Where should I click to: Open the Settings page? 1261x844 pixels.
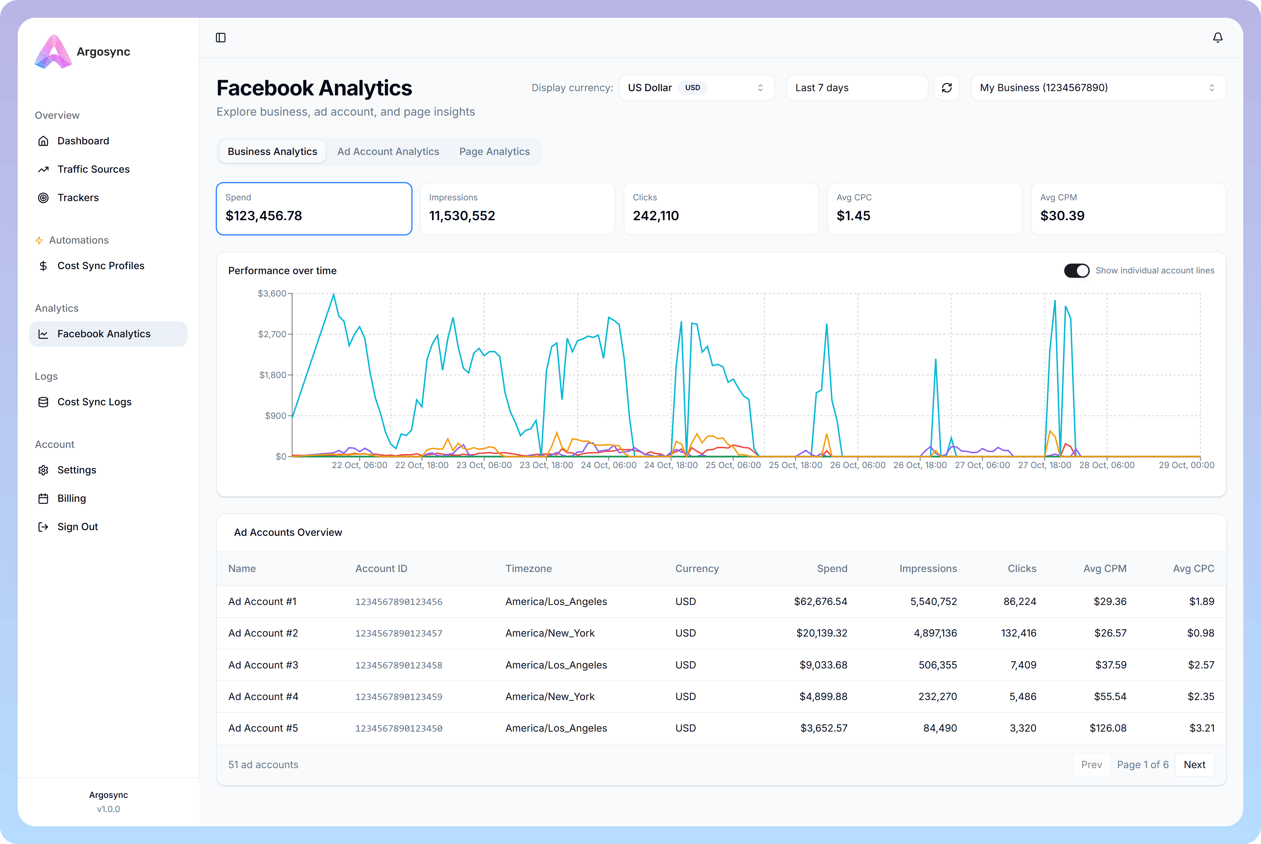[x=77, y=470]
